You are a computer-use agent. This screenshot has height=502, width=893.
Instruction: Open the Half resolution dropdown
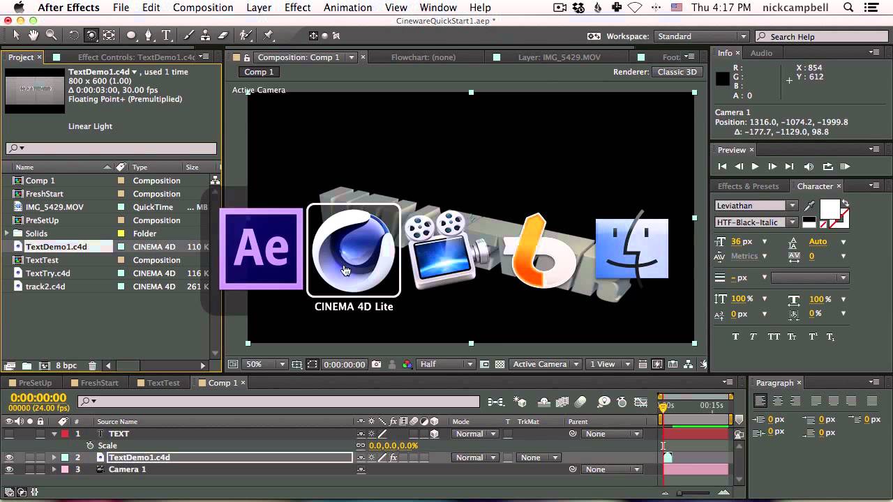[x=446, y=364]
